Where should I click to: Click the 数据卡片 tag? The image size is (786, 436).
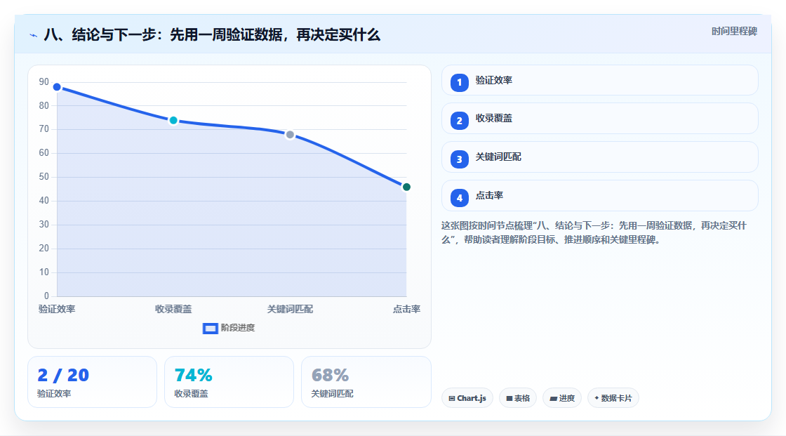613,398
